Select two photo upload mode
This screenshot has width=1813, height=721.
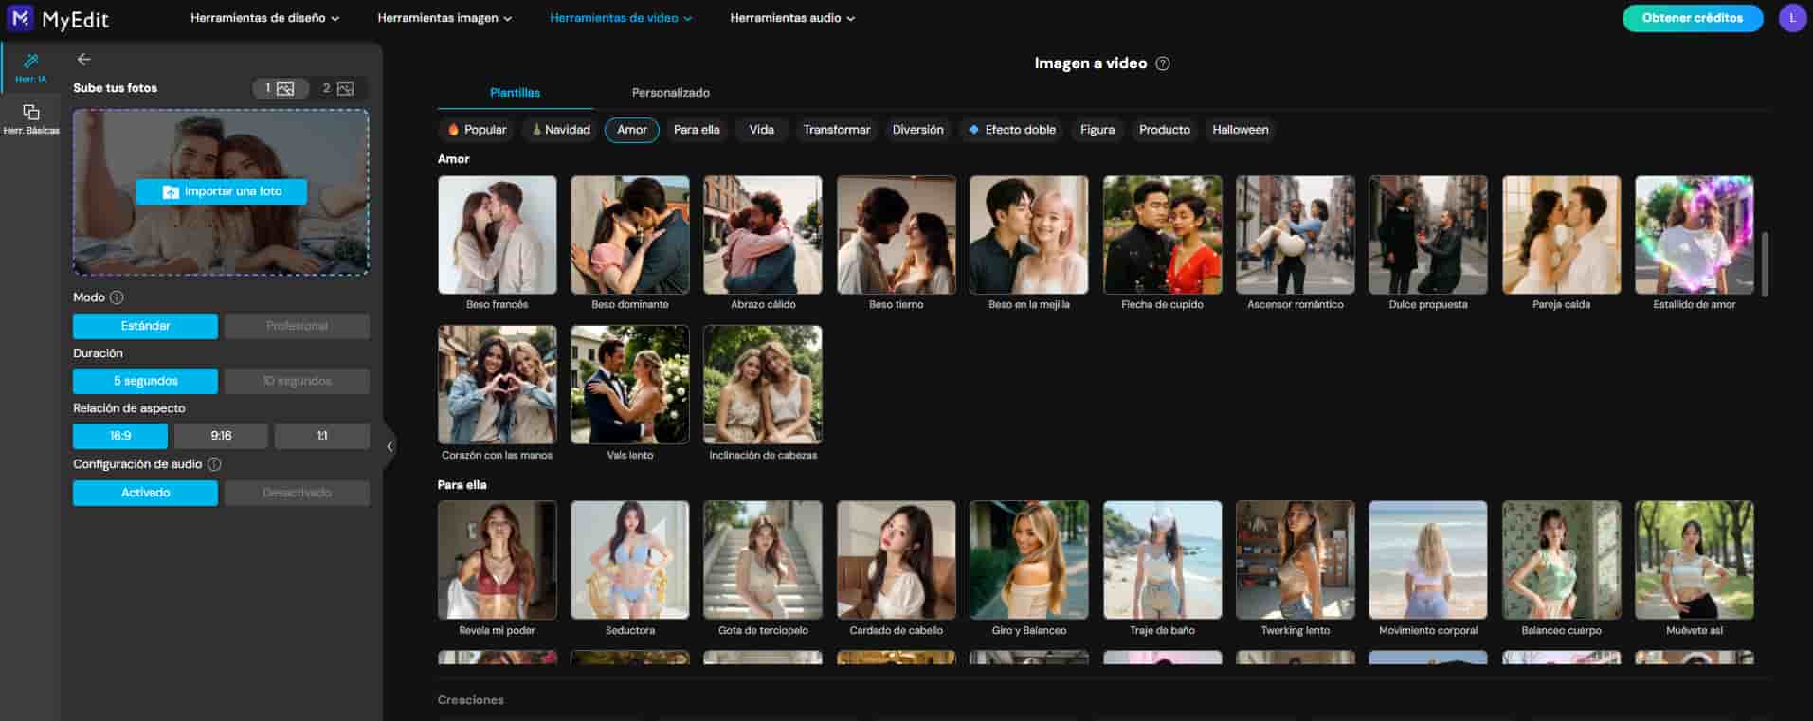click(338, 88)
